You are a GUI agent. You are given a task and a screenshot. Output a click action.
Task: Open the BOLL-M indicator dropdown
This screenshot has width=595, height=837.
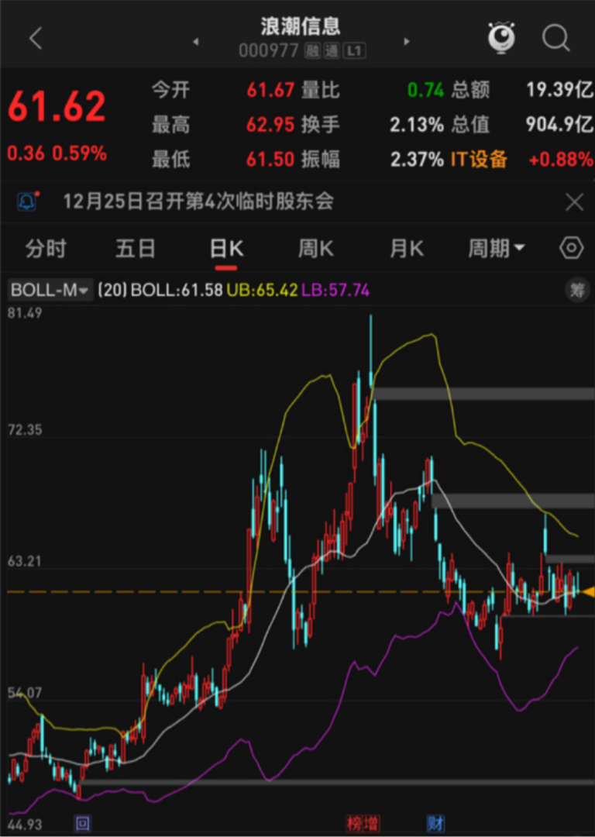tap(50, 290)
